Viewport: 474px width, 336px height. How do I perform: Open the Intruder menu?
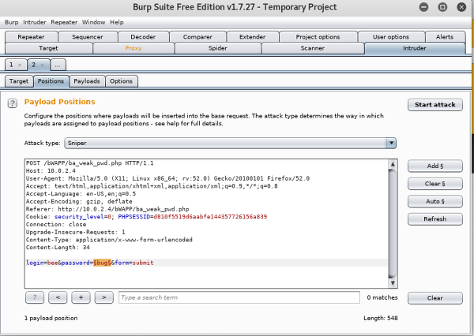click(35, 22)
